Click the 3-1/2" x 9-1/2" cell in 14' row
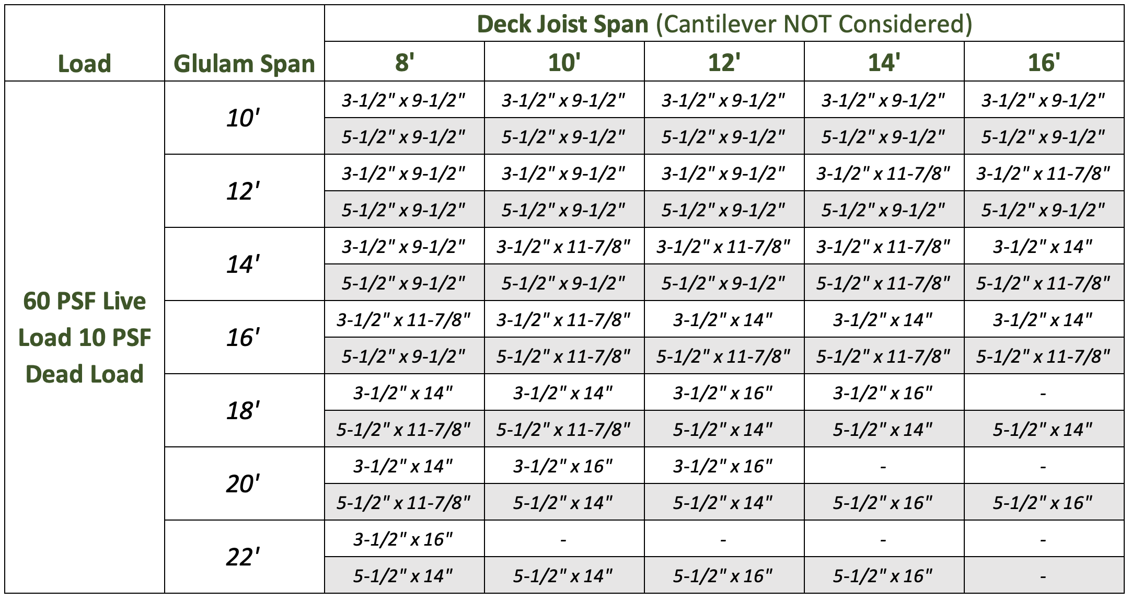The width and height of the screenshot is (1131, 600). tap(403, 246)
